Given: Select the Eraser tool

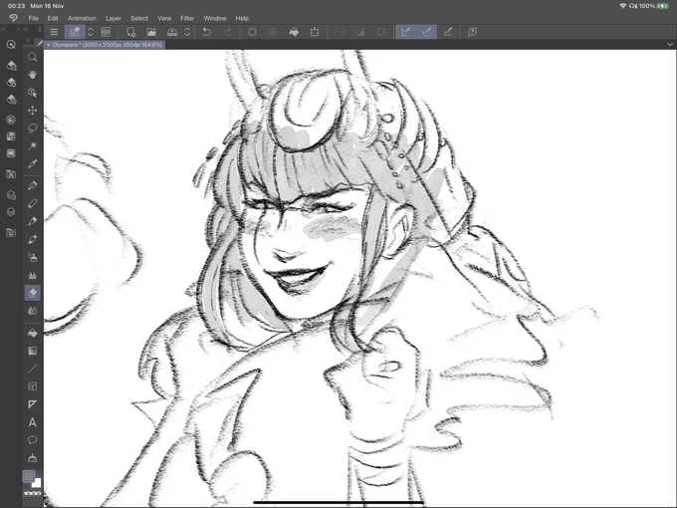Looking at the screenshot, I should tap(33, 293).
